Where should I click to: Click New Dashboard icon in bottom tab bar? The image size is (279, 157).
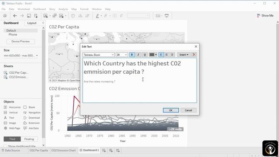[x=111, y=150]
